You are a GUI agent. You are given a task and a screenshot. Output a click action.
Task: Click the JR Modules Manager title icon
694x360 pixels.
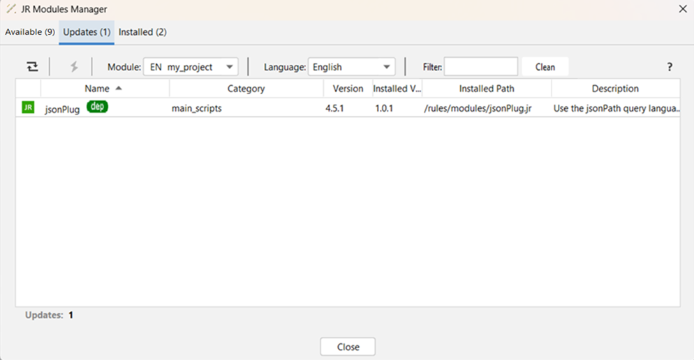coord(11,9)
